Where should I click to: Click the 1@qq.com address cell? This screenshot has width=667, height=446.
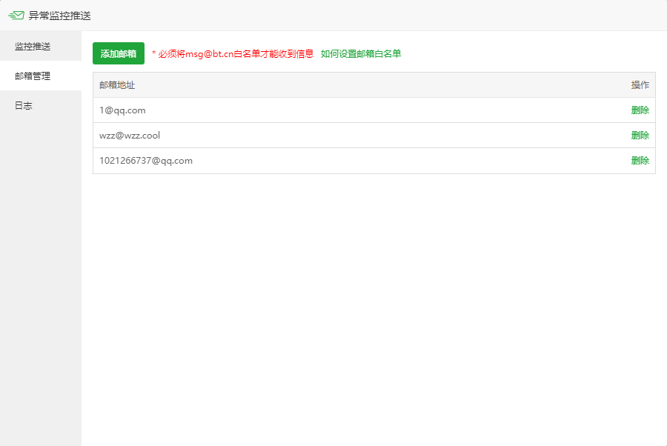122,110
